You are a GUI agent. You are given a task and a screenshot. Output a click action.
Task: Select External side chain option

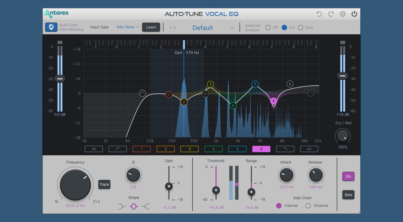click(308, 206)
